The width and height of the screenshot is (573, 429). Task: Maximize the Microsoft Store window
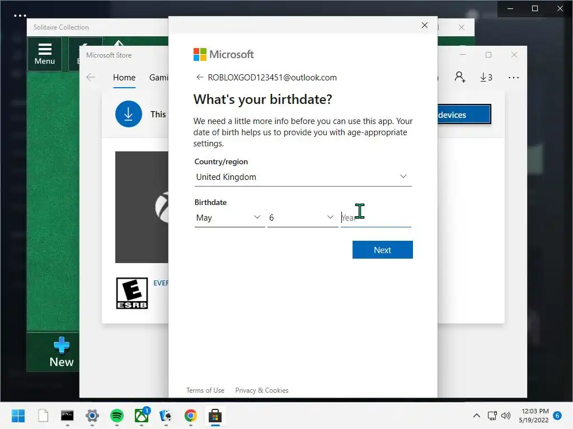coord(489,55)
